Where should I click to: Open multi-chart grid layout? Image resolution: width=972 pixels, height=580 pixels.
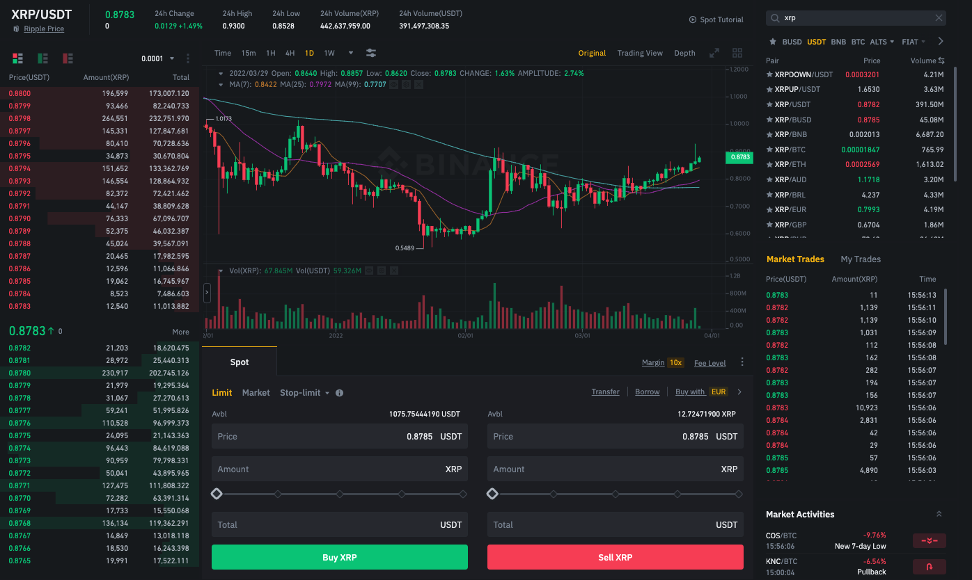[x=737, y=53]
